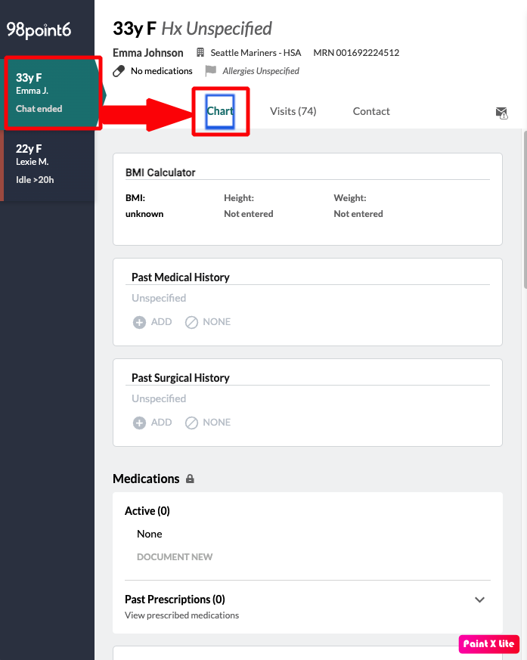
Task: Select Emma J. patient card
Action: point(49,92)
